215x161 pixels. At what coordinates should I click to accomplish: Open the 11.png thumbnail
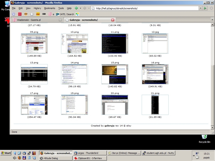coord(115,43)
